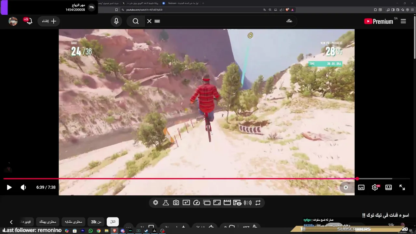Open Steam from the taskbar
416x234 pixels.
click(146, 231)
